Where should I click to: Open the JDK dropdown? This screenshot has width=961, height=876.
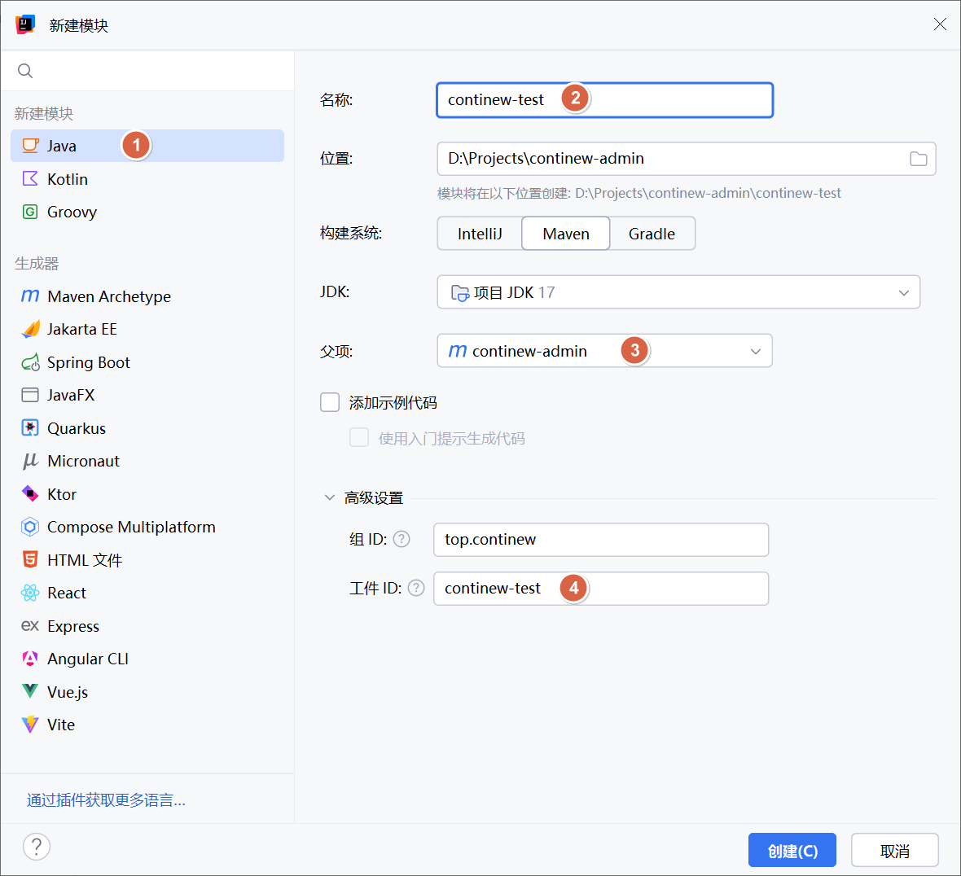click(678, 292)
